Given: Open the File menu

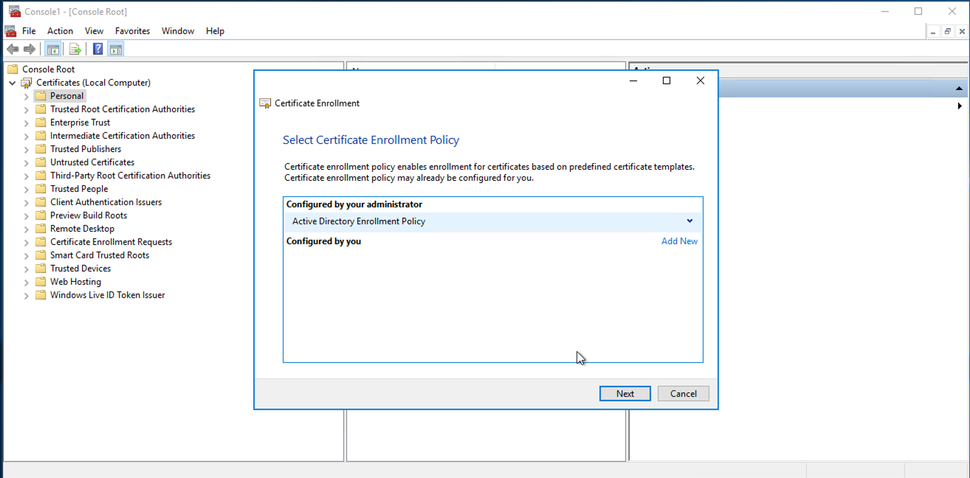Looking at the screenshot, I should 29,31.
